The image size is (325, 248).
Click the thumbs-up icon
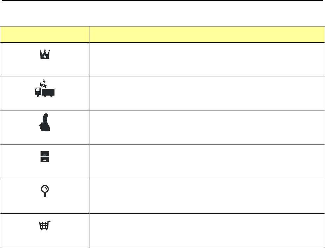tap(45, 122)
